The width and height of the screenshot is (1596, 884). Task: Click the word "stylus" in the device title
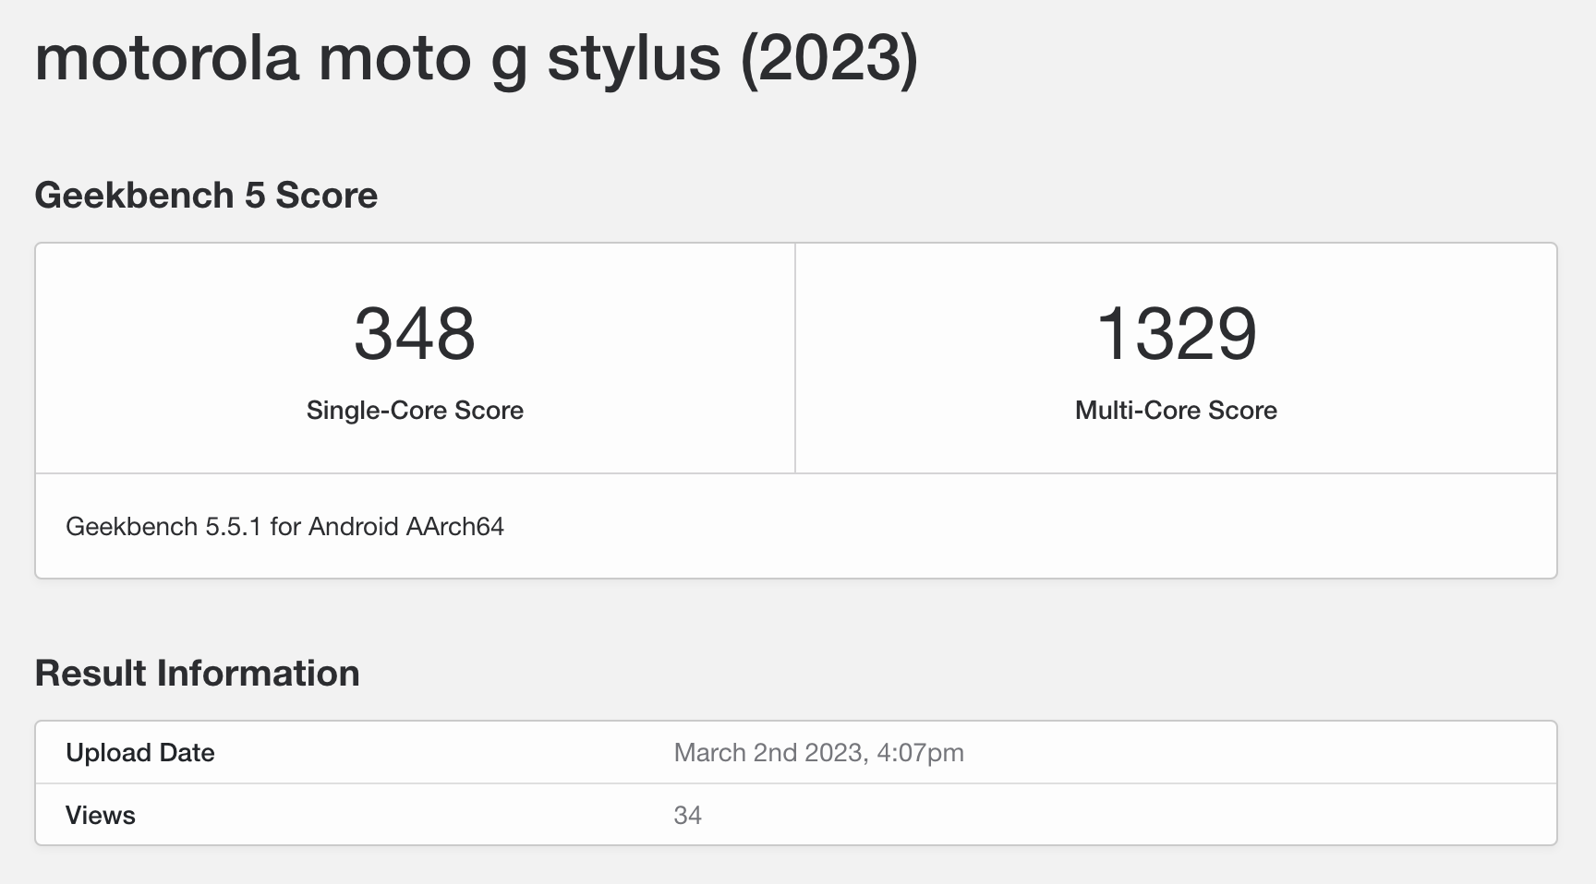(x=634, y=57)
